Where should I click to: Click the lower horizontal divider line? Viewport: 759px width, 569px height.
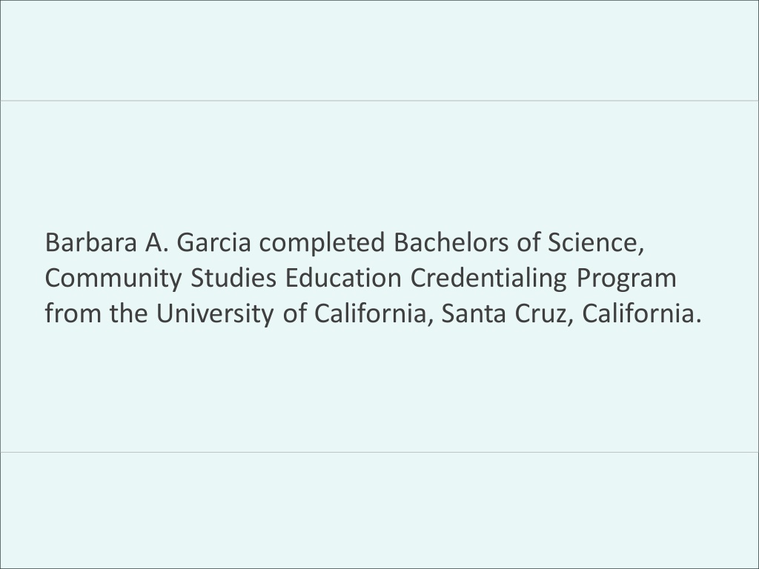(379, 453)
